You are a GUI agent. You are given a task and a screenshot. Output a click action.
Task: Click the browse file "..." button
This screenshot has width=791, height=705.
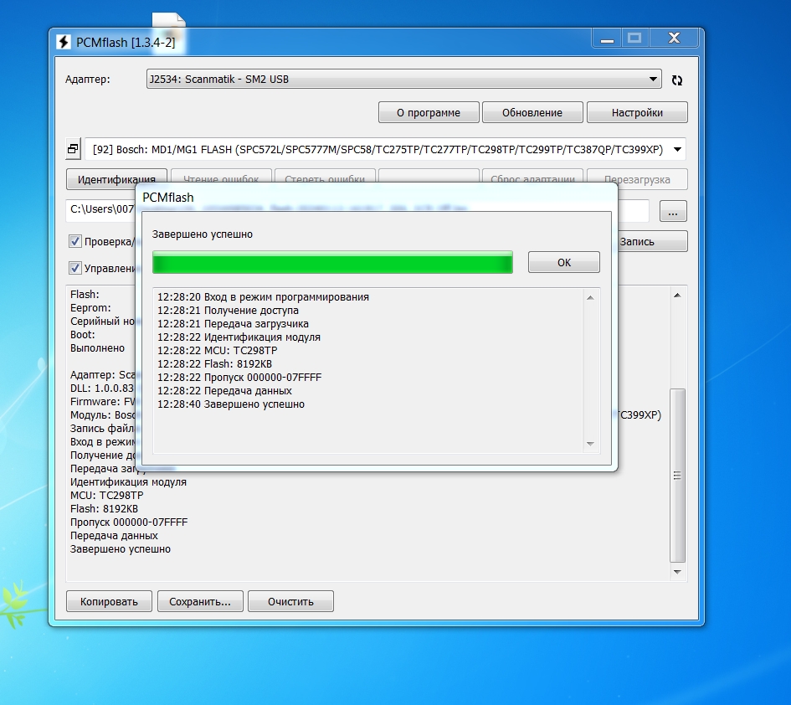673,211
